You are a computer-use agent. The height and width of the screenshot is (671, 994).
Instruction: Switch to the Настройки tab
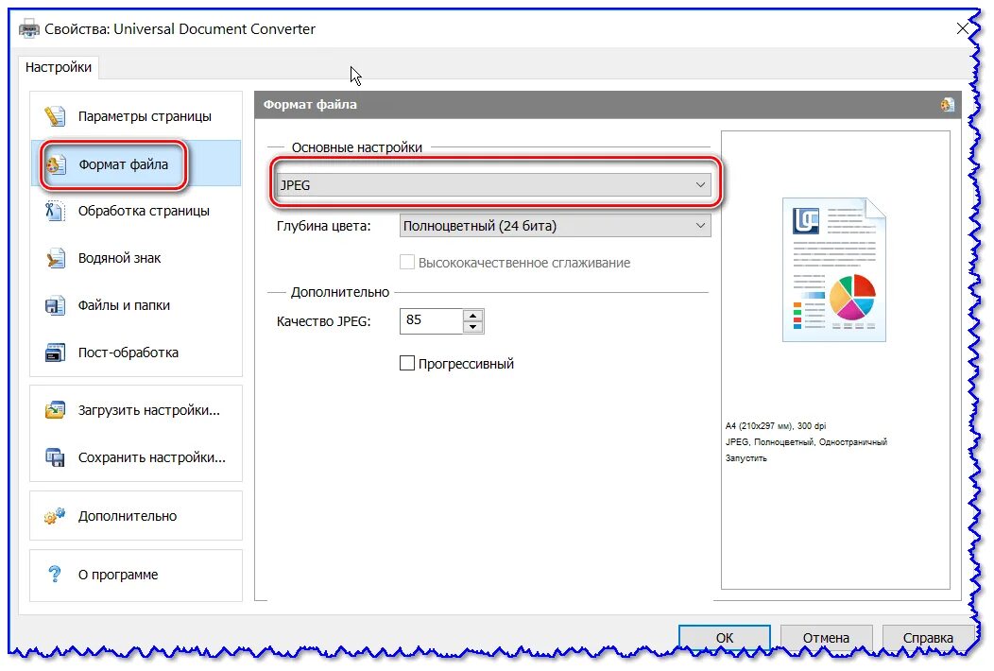click(x=59, y=67)
